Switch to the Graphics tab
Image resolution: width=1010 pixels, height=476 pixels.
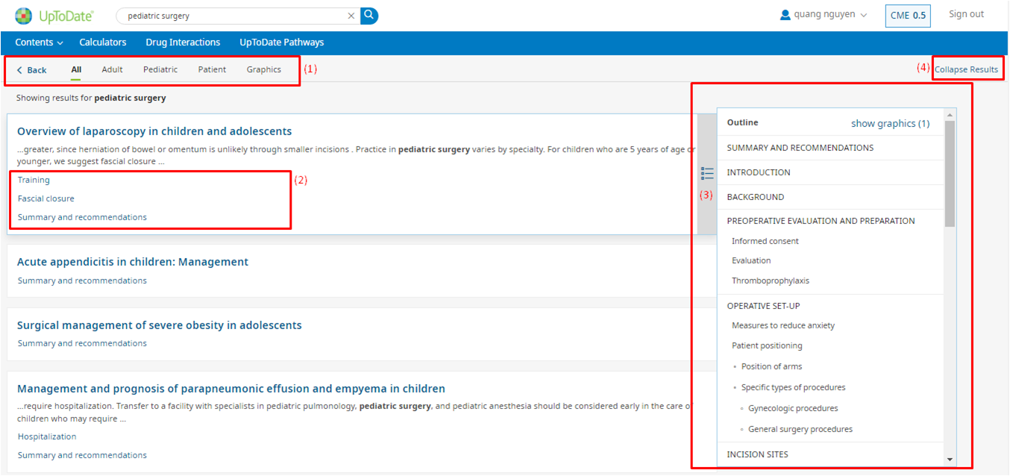pyautogui.click(x=264, y=69)
